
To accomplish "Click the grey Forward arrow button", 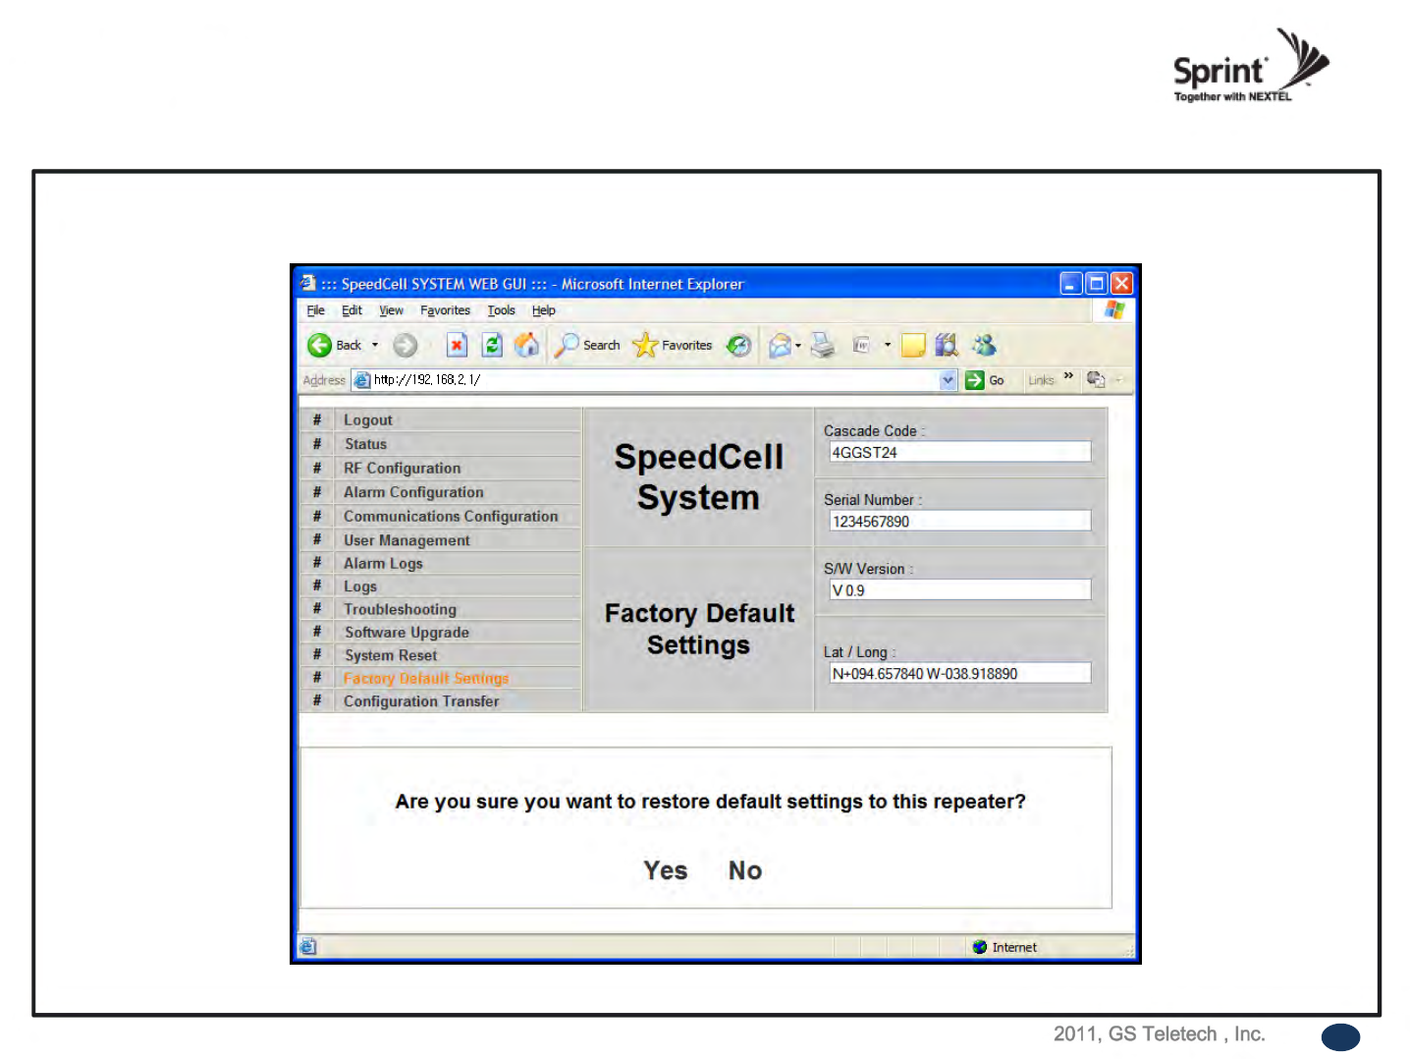I will (x=405, y=345).
